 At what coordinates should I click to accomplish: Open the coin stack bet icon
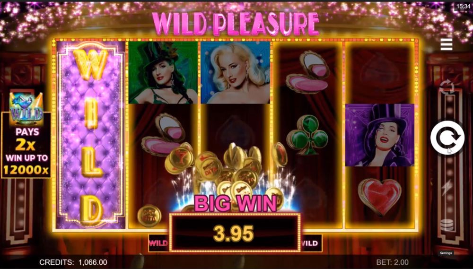(x=447, y=225)
